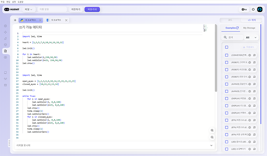Click the examples list blue scrollbar
This screenshot has width=267, height=156.
pos(261,74)
